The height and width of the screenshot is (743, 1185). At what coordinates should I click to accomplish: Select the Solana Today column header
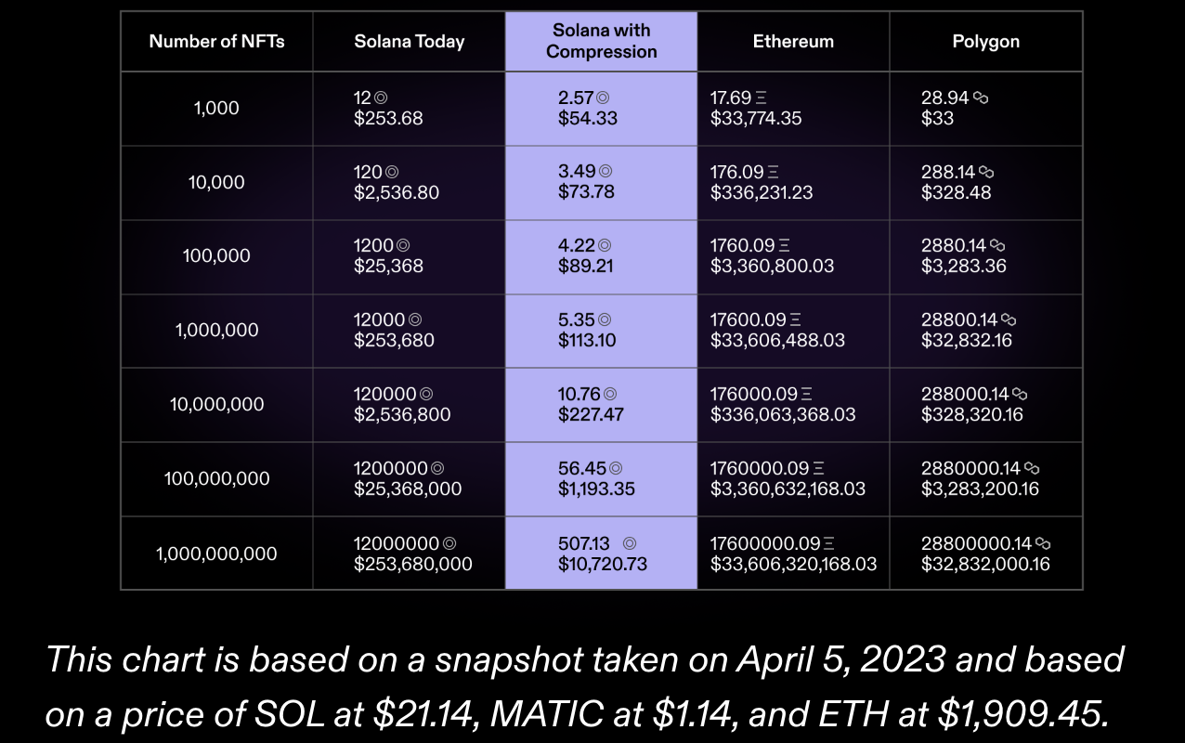pos(409,41)
